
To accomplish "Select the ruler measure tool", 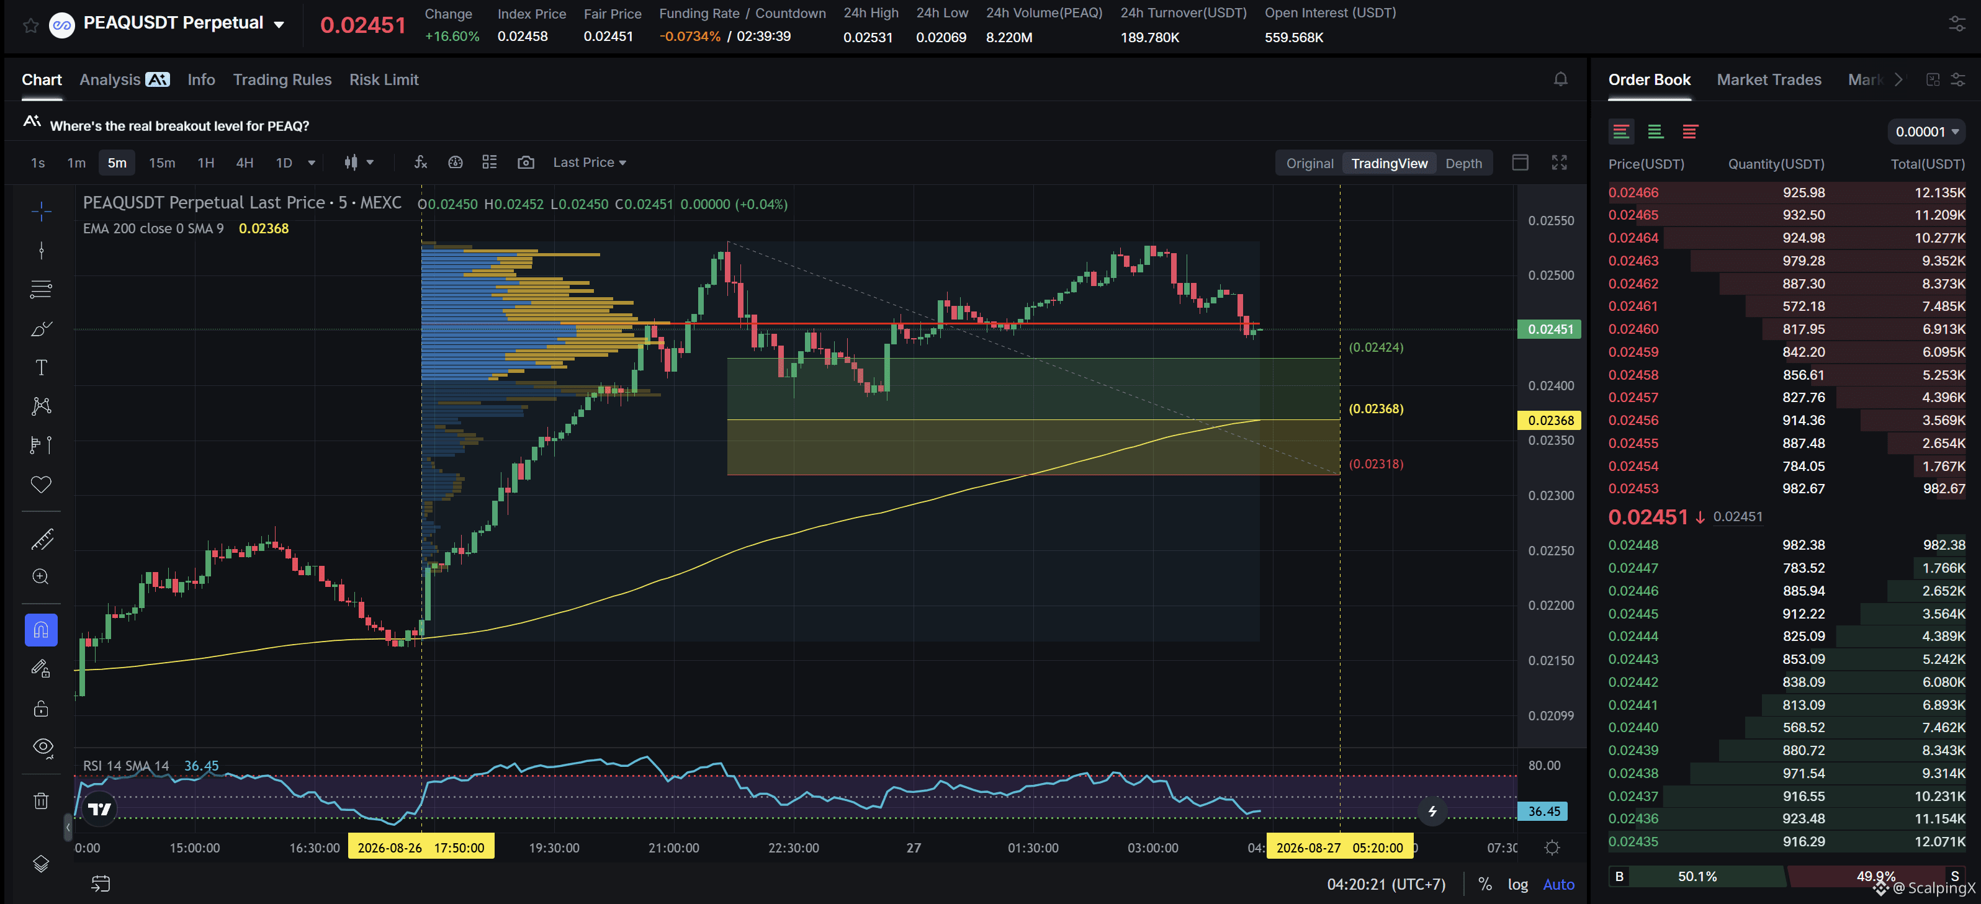I will pos(42,539).
